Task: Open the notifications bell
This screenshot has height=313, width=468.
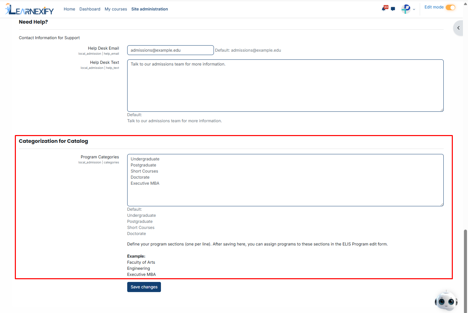Action: 384,9
